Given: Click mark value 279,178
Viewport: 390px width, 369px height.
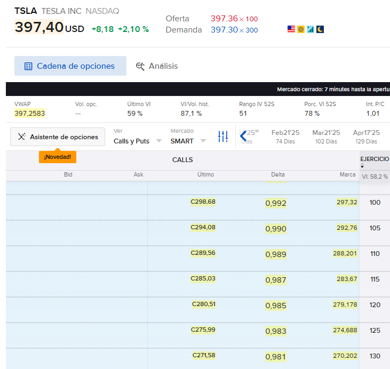Looking at the screenshot, I should click(345, 304).
